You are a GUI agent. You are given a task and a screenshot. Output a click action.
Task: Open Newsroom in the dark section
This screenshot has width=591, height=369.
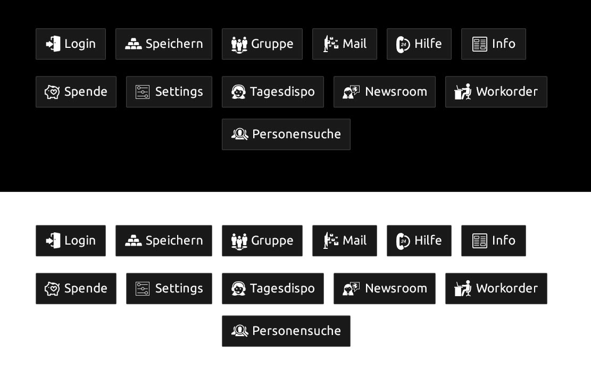tap(385, 91)
